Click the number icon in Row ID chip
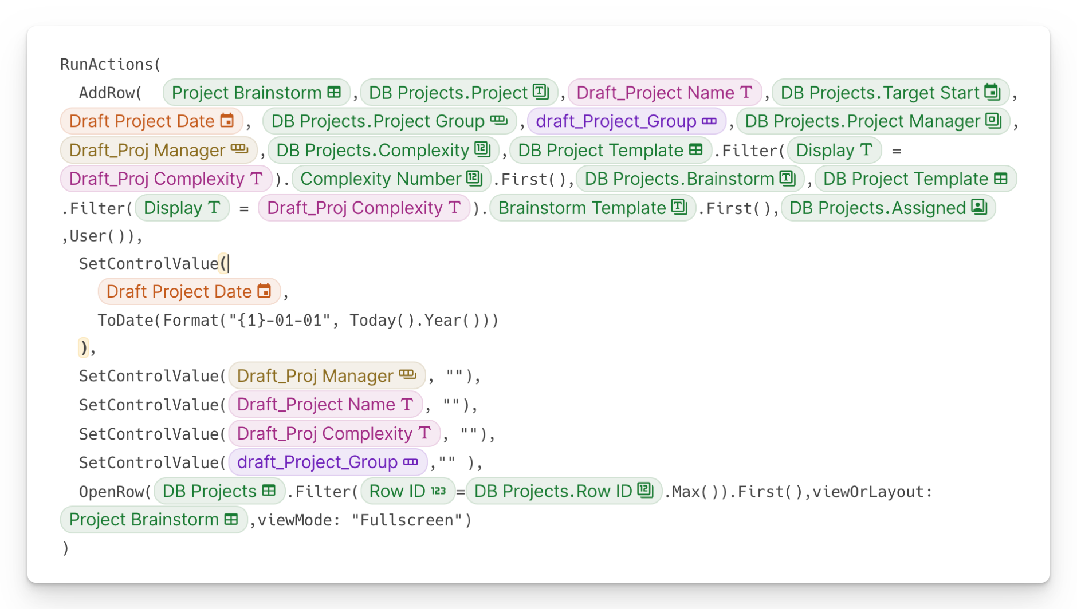This screenshot has width=1077, height=609. [x=438, y=491]
